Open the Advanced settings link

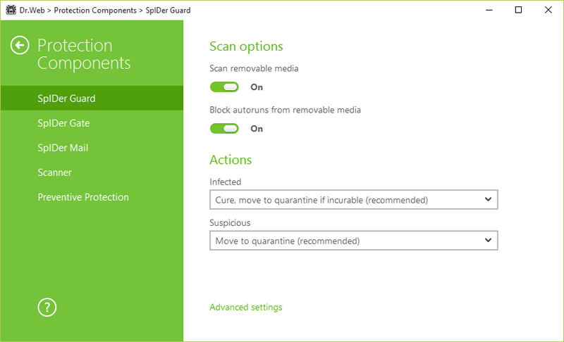(245, 308)
